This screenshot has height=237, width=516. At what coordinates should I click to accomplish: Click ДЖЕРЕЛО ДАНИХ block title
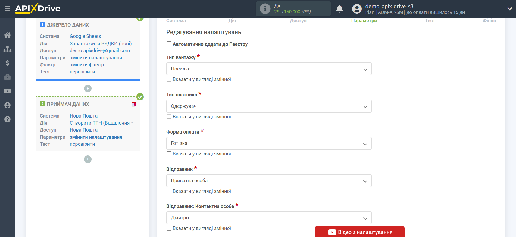[68, 25]
